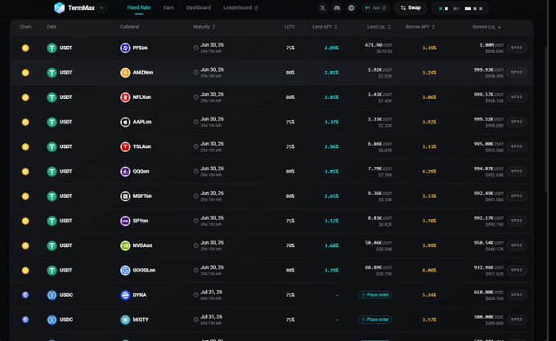Image resolution: width=556 pixels, height=341 pixels.
Task: Click the TermMax cube logo
Action: [59, 8]
